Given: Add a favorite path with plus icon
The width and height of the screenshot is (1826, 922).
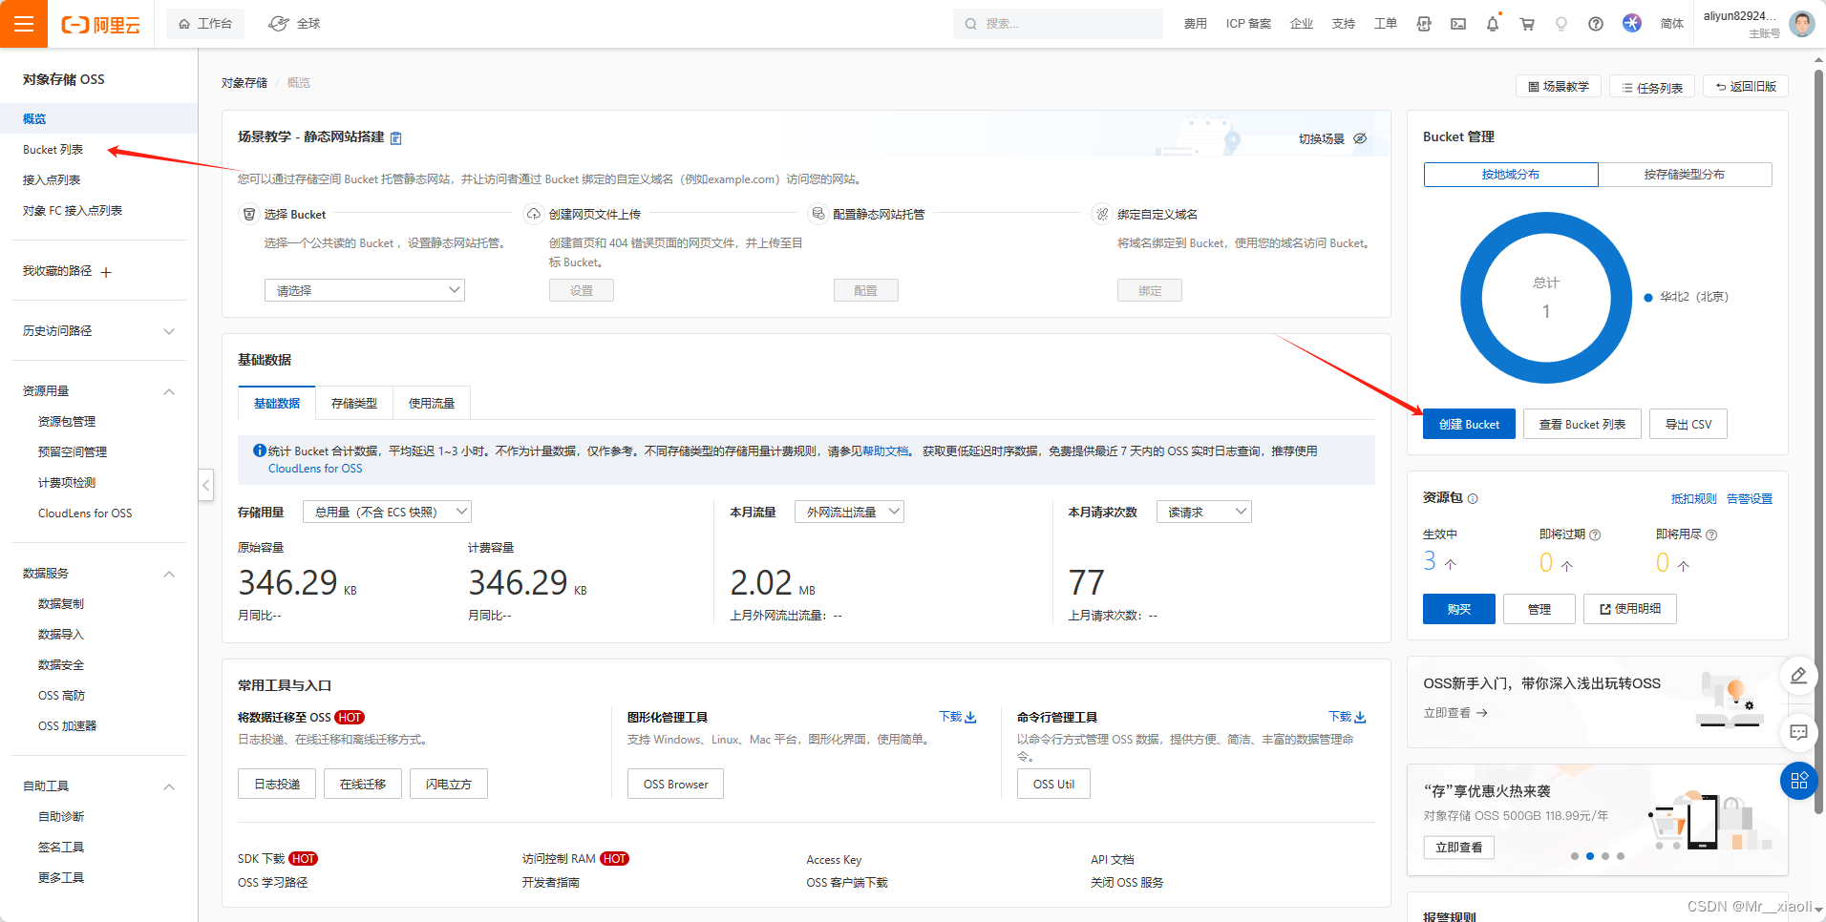Looking at the screenshot, I should (x=106, y=272).
